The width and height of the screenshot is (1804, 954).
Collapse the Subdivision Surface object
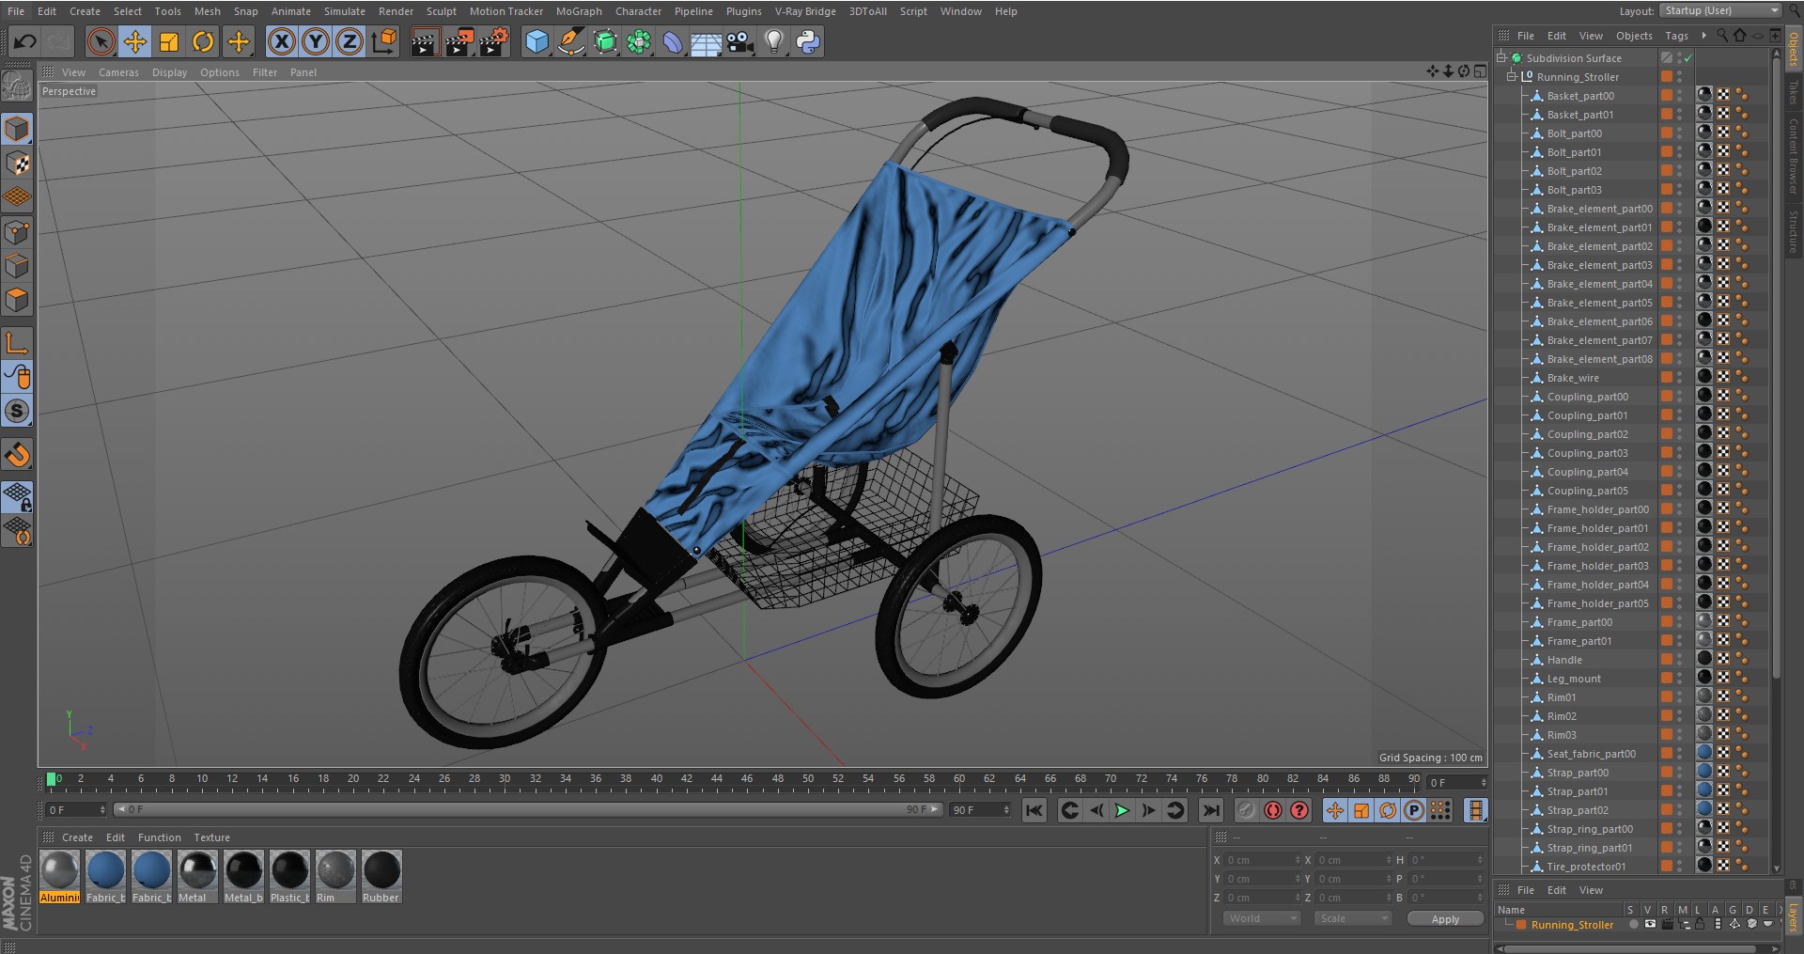(x=1501, y=58)
